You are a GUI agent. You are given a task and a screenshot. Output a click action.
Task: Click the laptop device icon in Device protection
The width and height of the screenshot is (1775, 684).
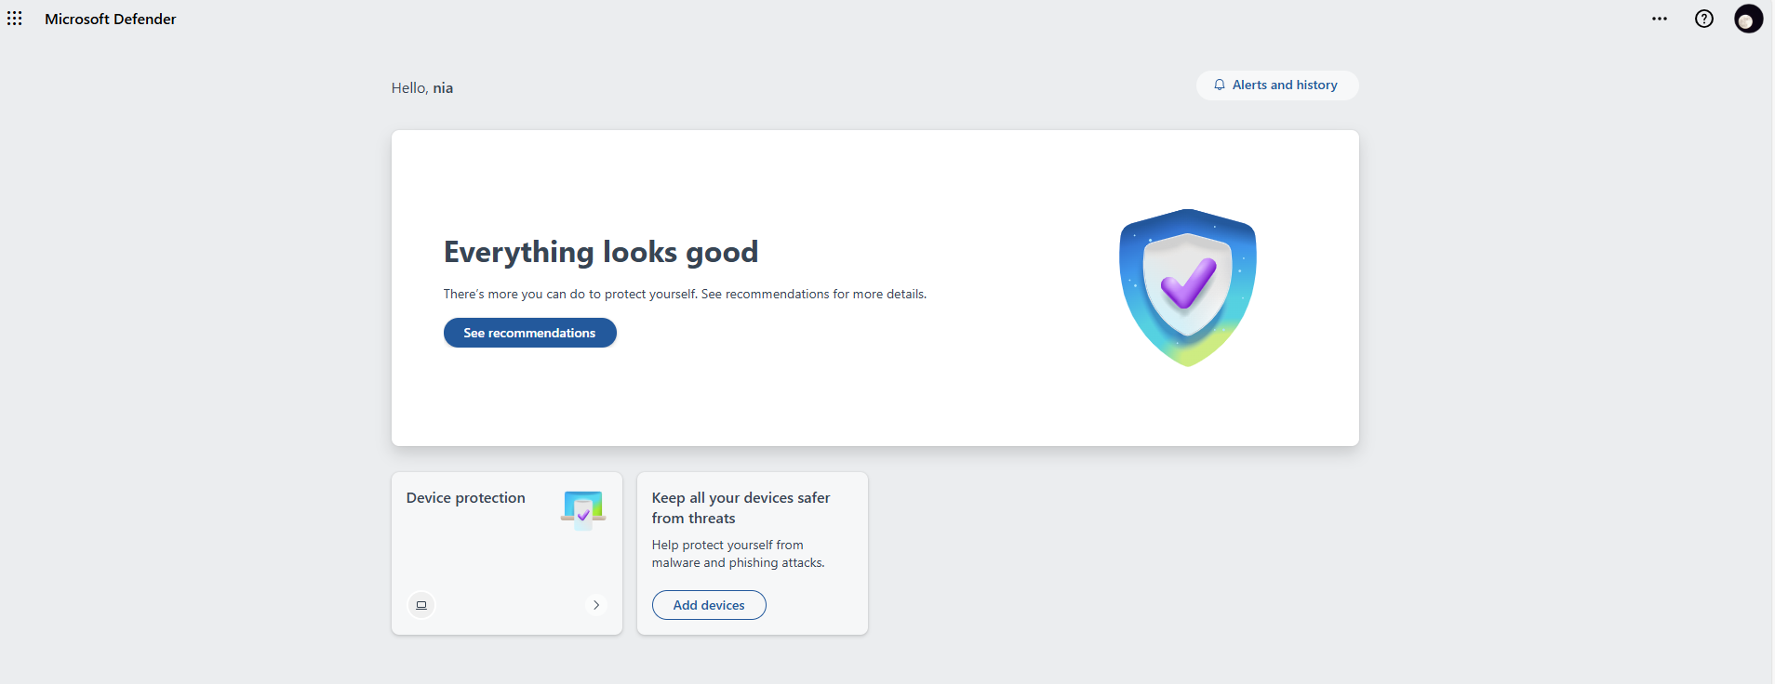421,605
